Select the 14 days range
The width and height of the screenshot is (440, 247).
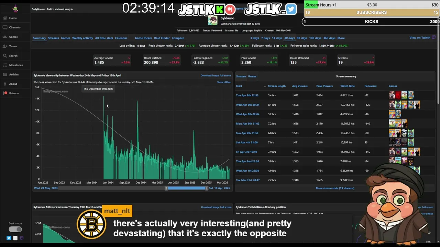(277, 38)
